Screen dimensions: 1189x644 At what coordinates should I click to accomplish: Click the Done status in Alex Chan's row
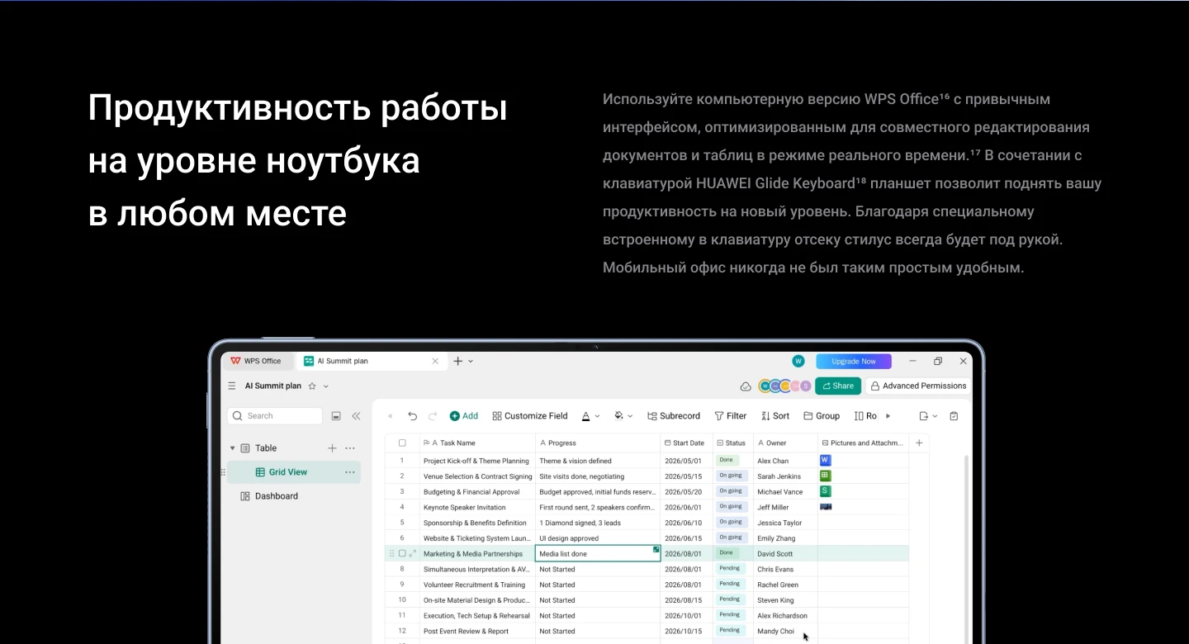[726, 460]
